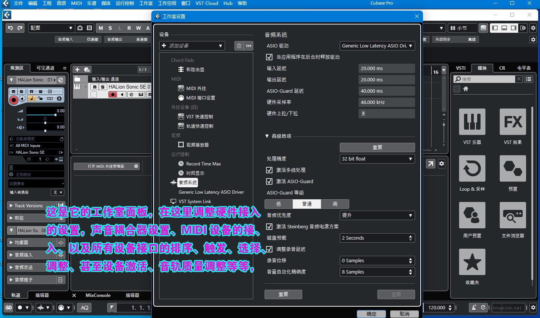Image resolution: width=540 pixels, height=318 pixels.
Task: Click the media list view icon
Action: (x=529, y=79)
